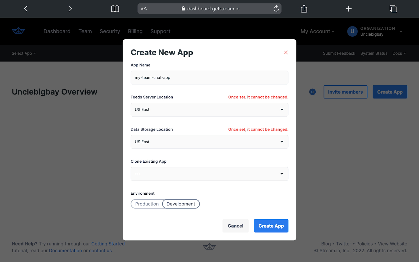419x262 pixels.
Task: Reload the page with the refresh icon
Action: tap(276, 8)
